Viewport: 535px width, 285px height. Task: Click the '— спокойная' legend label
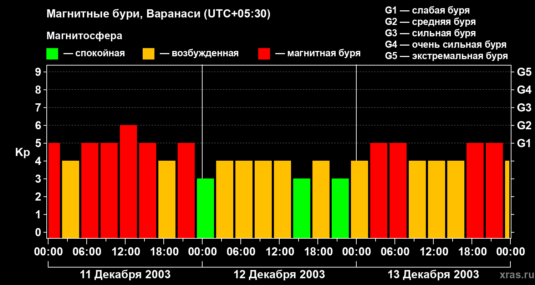point(94,53)
